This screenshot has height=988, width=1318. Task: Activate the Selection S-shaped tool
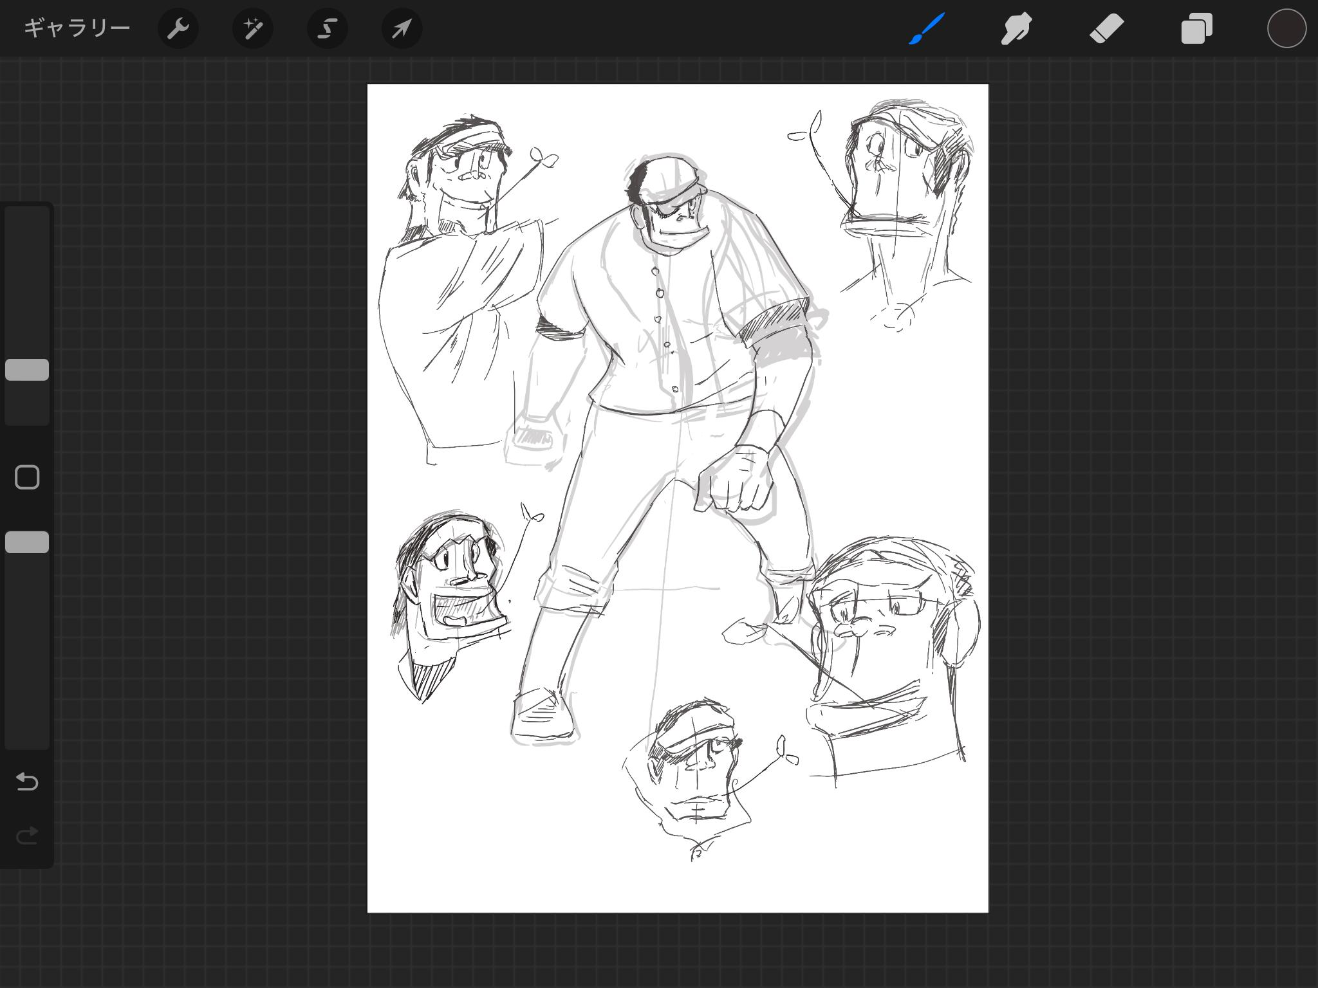point(327,28)
